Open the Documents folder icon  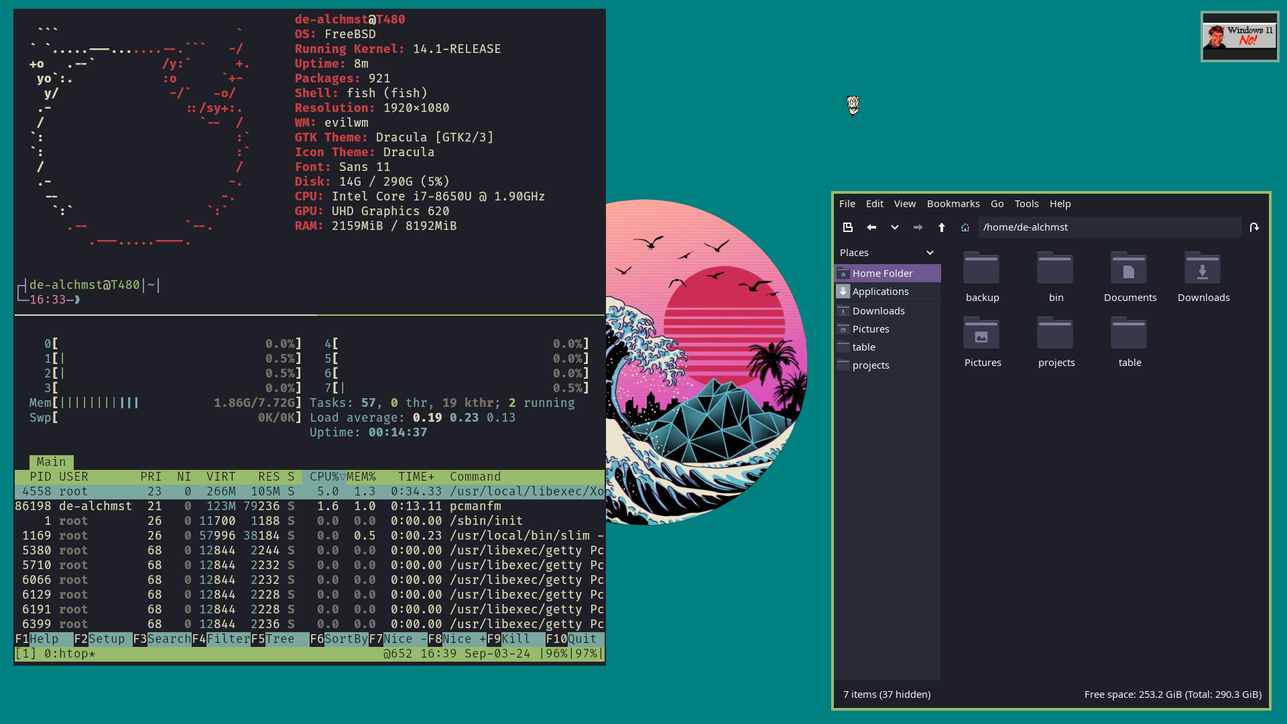1129,269
